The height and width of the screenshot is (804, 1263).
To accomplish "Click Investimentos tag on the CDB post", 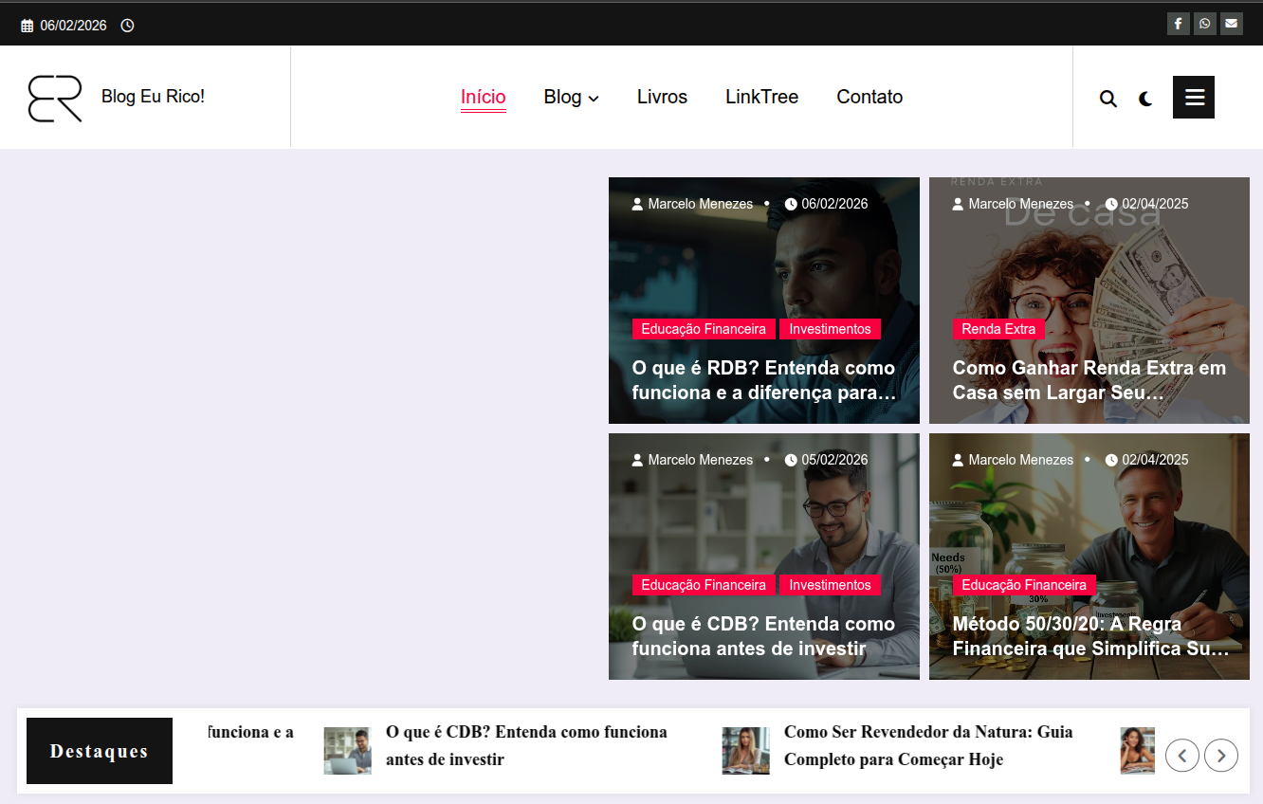I will [830, 585].
